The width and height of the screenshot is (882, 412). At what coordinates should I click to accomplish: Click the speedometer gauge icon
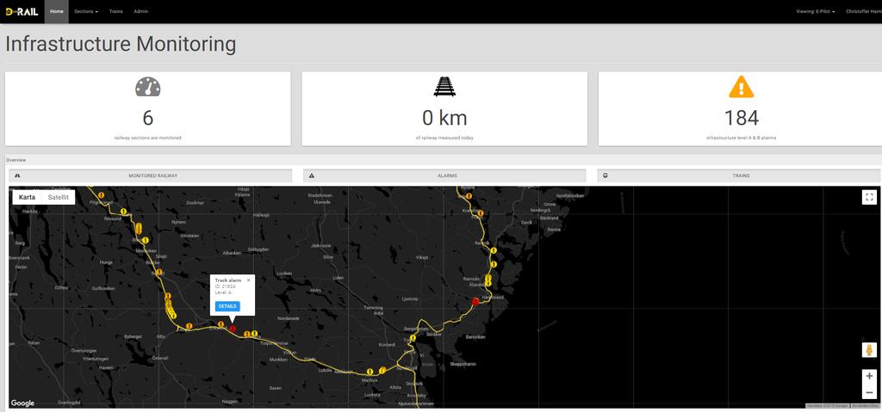coord(148,87)
